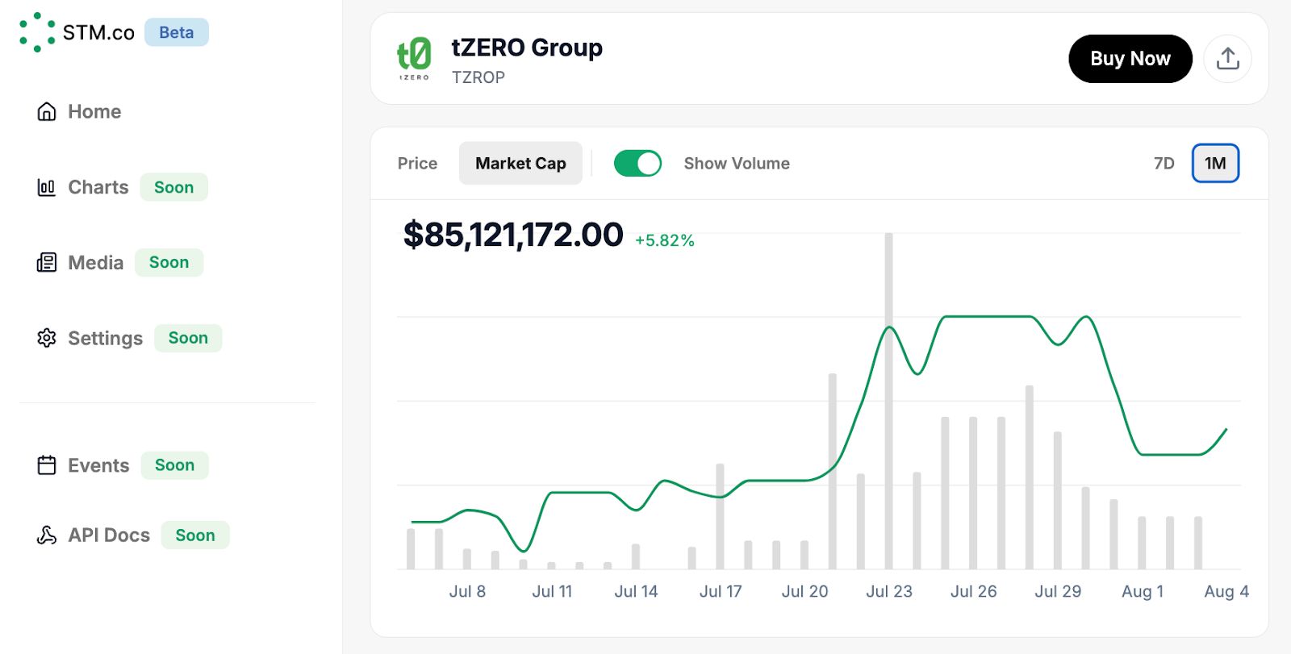The width and height of the screenshot is (1291, 654).
Task: Click the share upload icon button
Action: click(1227, 59)
